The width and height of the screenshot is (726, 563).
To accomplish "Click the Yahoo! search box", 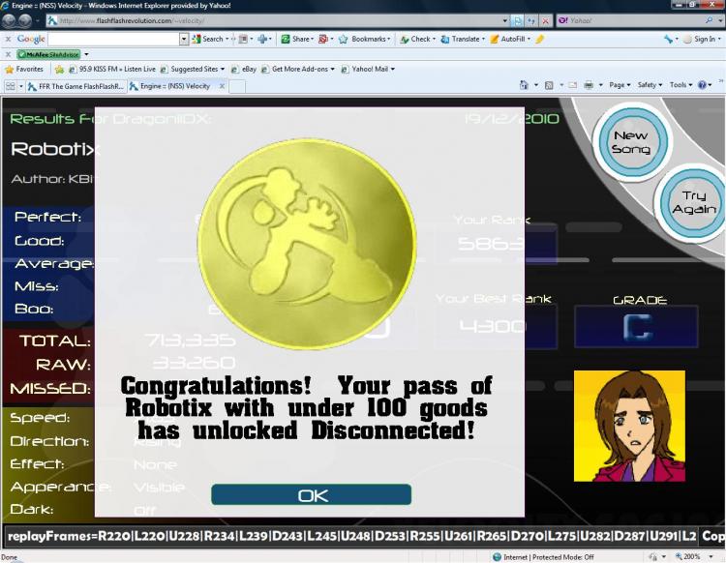I will (632, 20).
